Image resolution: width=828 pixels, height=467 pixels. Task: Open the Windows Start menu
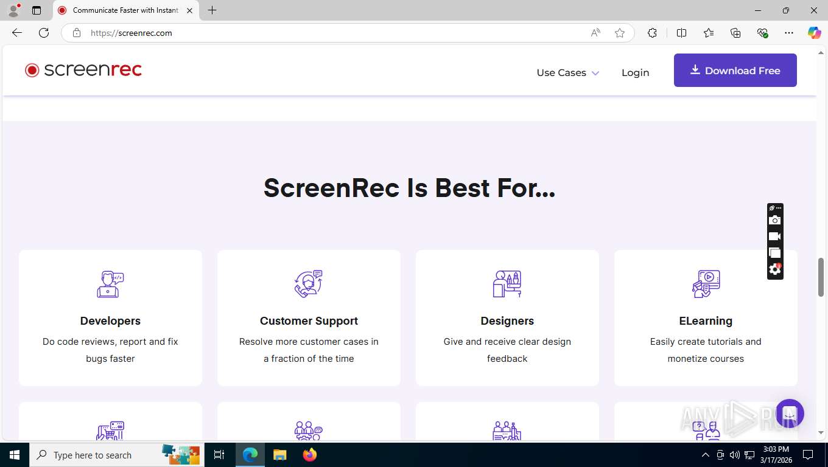tap(15, 455)
